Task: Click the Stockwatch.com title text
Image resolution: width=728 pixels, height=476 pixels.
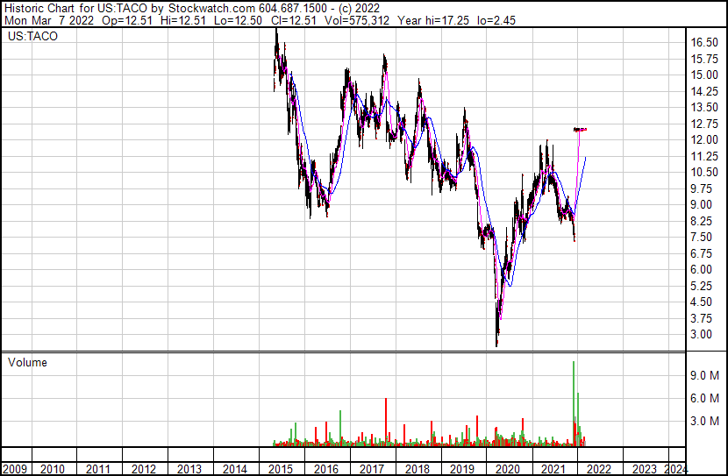Action: pos(211,9)
